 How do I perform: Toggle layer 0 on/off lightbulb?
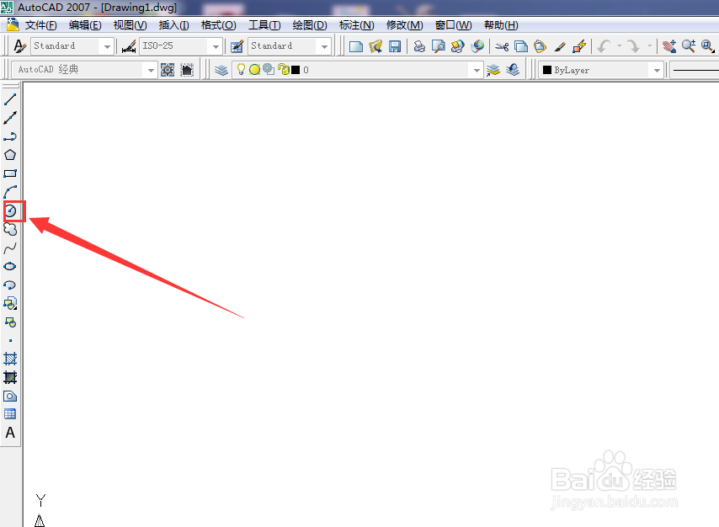[241, 69]
